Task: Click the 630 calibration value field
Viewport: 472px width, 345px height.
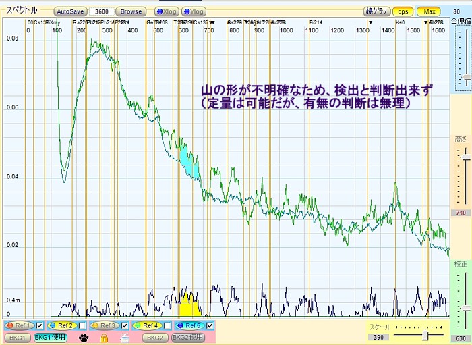Action: pos(461,338)
